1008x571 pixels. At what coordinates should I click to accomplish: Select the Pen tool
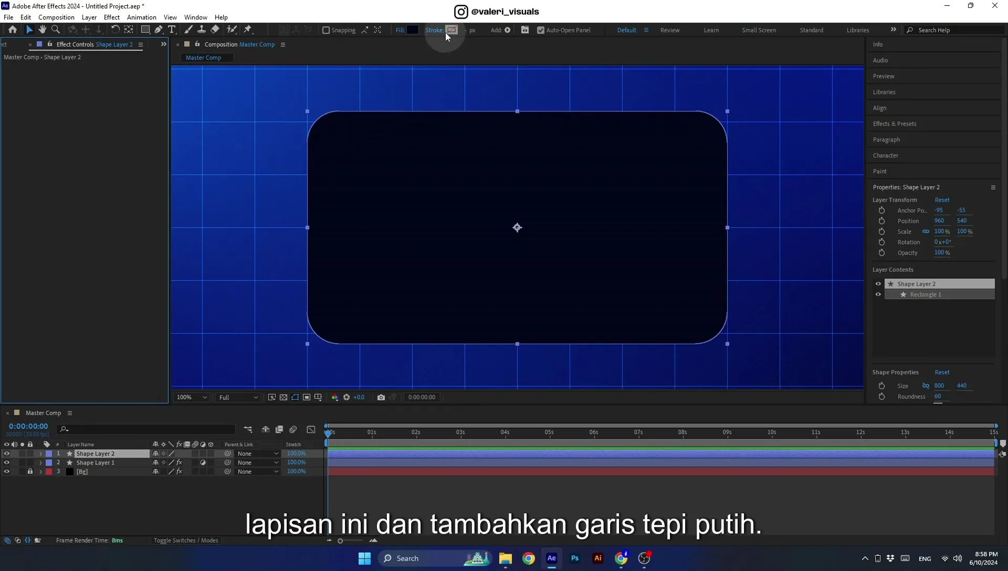pos(159,30)
